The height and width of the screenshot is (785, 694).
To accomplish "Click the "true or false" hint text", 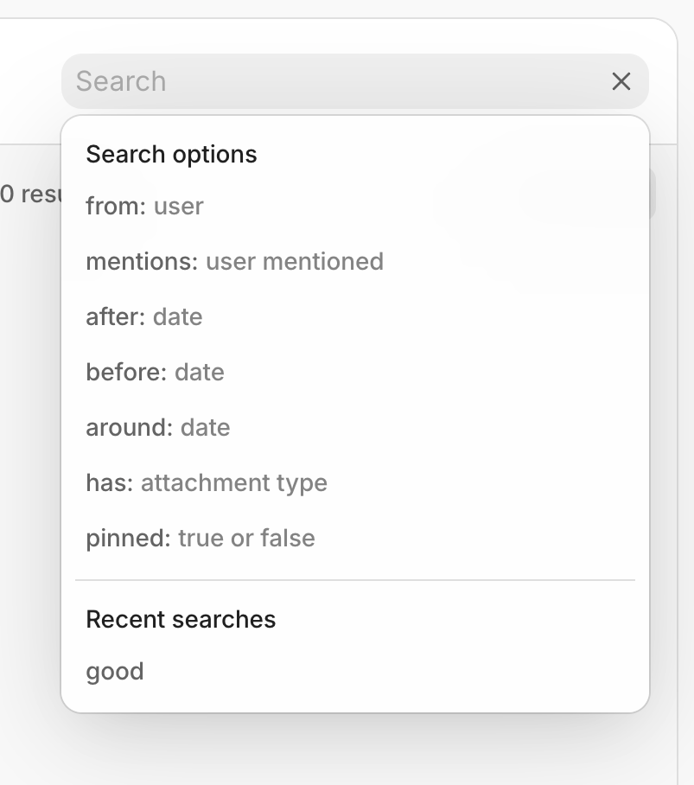I will coord(246,539).
